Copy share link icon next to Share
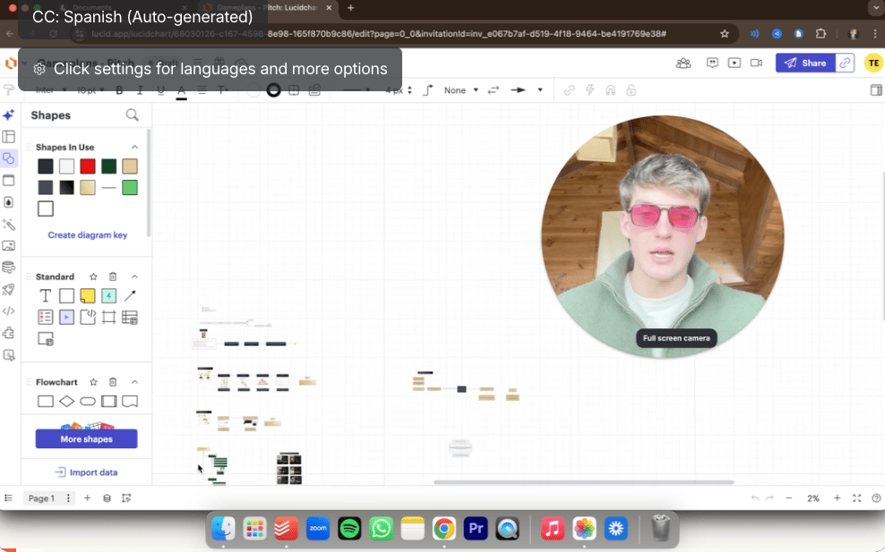Viewport: 885px width, 552px height. pyautogui.click(x=845, y=64)
